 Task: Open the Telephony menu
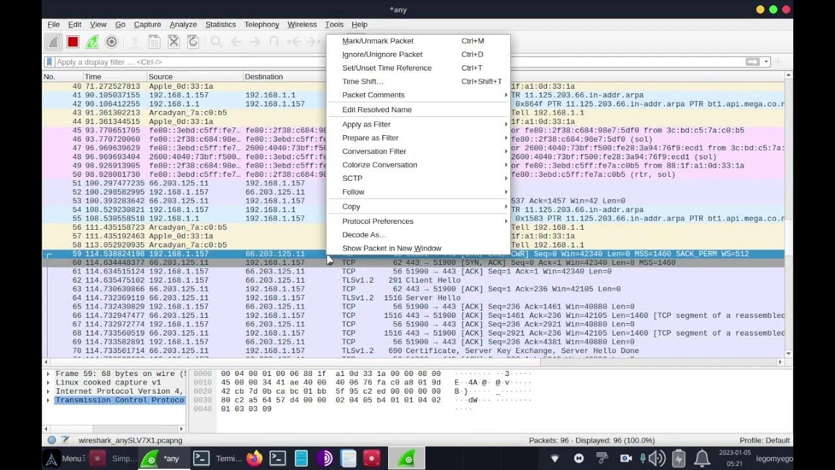coord(262,24)
